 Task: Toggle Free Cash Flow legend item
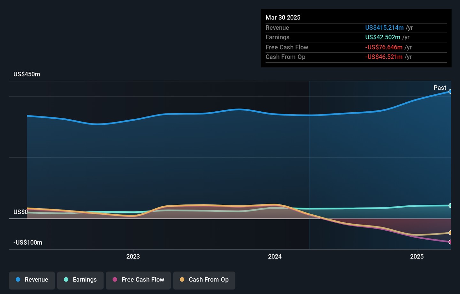coord(138,280)
